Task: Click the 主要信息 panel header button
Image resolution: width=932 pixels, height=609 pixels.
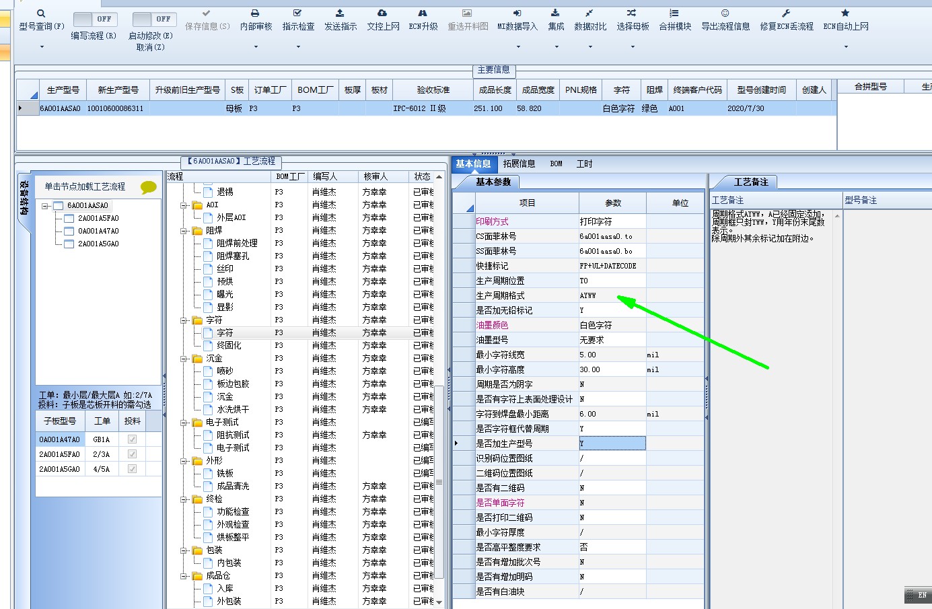Action: click(x=494, y=70)
